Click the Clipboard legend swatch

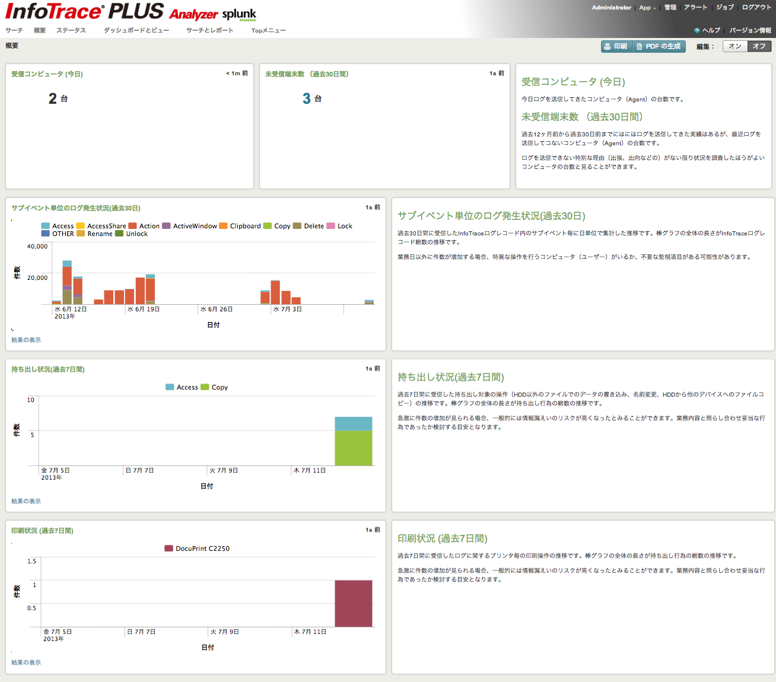pyautogui.click(x=223, y=226)
